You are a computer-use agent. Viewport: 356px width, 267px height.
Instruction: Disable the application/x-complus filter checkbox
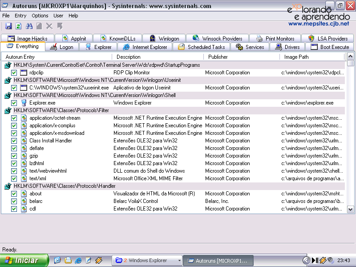point(14,125)
